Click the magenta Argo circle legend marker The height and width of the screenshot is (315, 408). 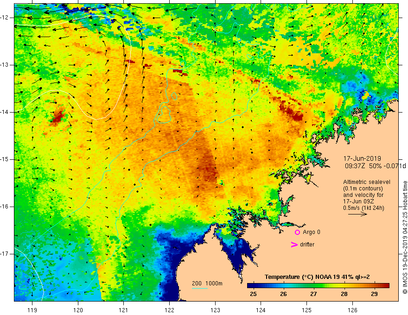pos(297,232)
